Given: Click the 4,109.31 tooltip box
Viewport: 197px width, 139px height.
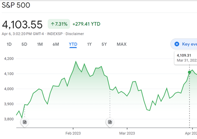Looking at the screenshot, I should coord(186,58).
